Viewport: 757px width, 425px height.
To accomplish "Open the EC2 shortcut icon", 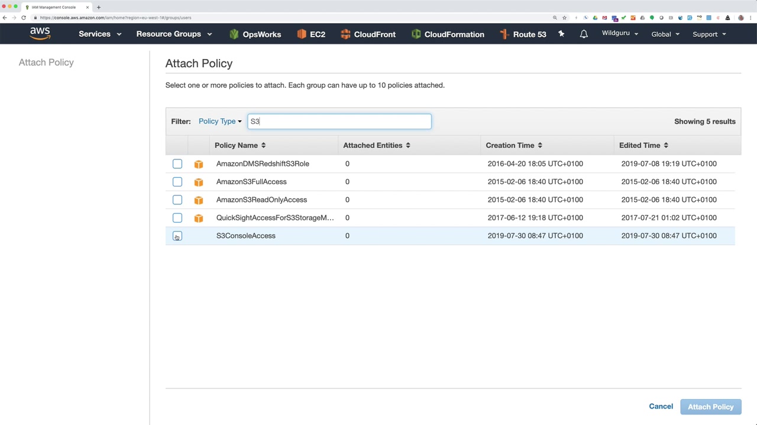I will [x=302, y=34].
